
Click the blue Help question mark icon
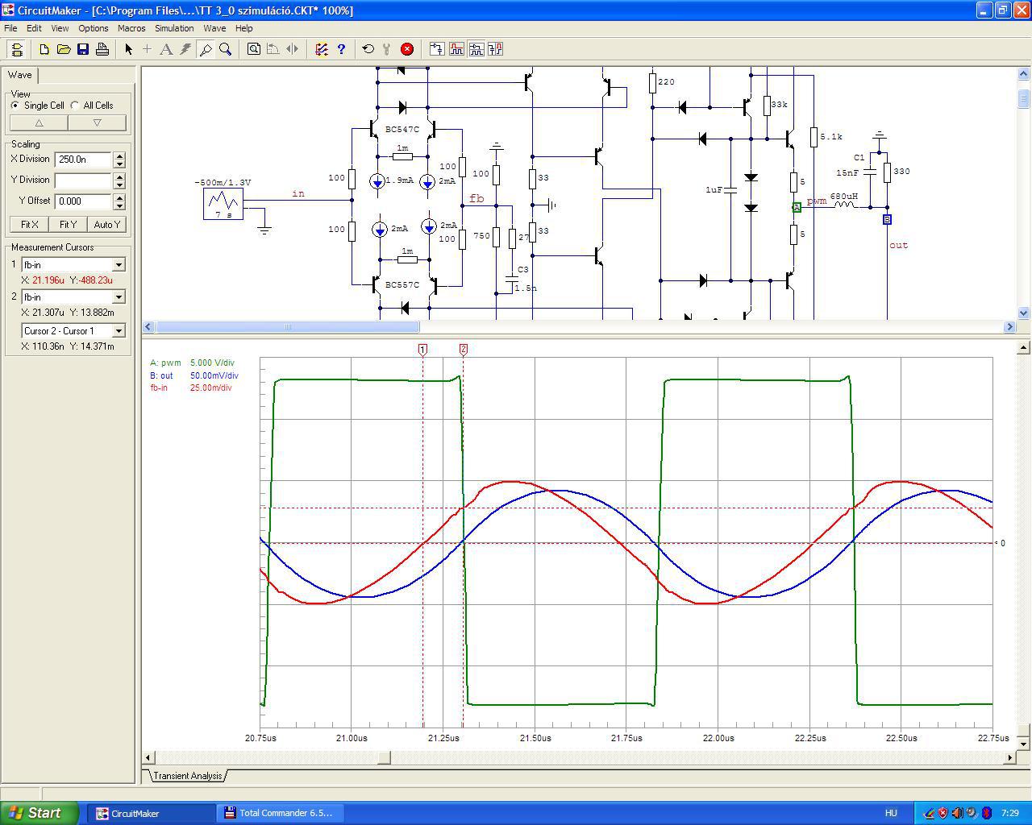pos(341,49)
